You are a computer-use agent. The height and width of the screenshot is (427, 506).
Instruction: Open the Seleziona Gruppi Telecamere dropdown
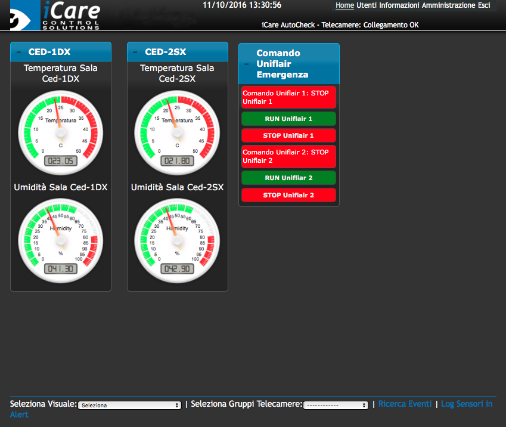(336, 405)
